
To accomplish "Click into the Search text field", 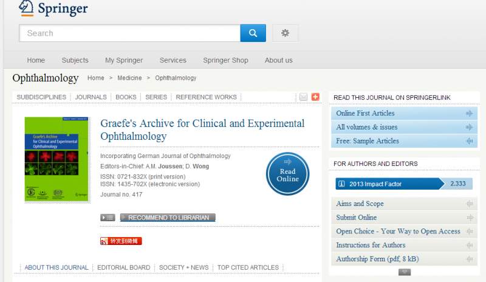I will pyautogui.click(x=129, y=33).
